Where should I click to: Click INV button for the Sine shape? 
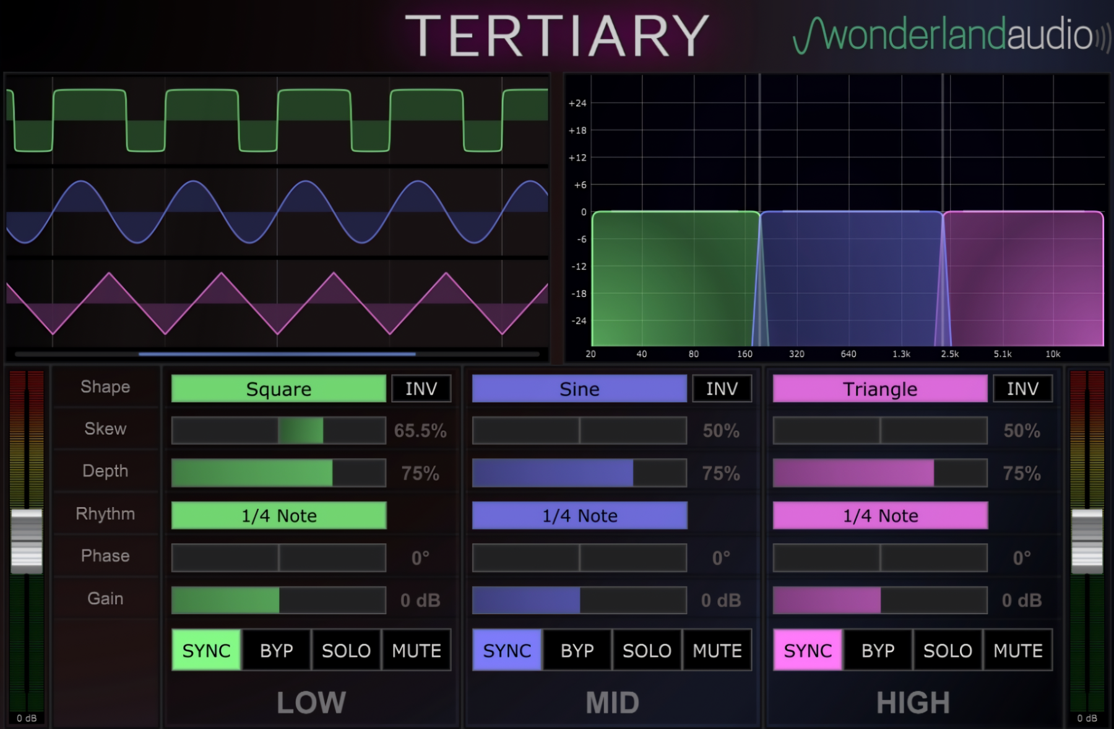(x=722, y=389)
